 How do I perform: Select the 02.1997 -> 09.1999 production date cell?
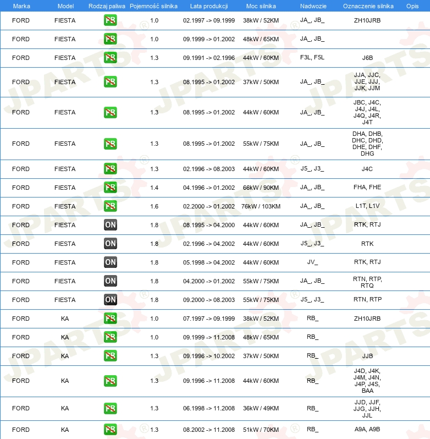click(209, 20)
